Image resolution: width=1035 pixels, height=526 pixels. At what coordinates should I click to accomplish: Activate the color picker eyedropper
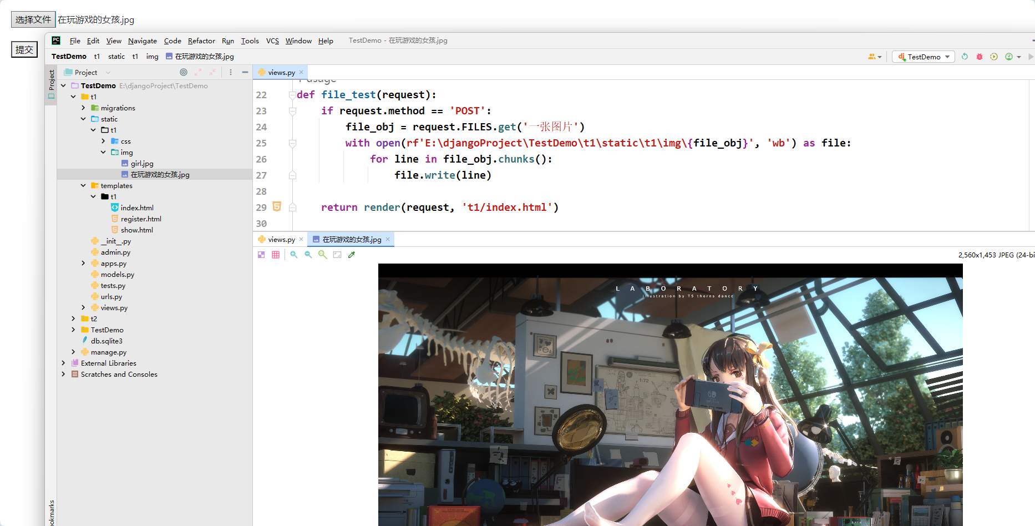(352, 255)
